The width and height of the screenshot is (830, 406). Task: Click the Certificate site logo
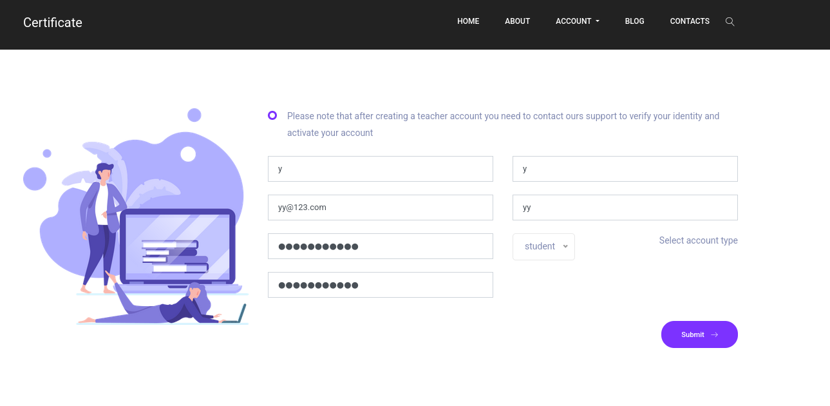pyautogui.click(x=53, y=23)
